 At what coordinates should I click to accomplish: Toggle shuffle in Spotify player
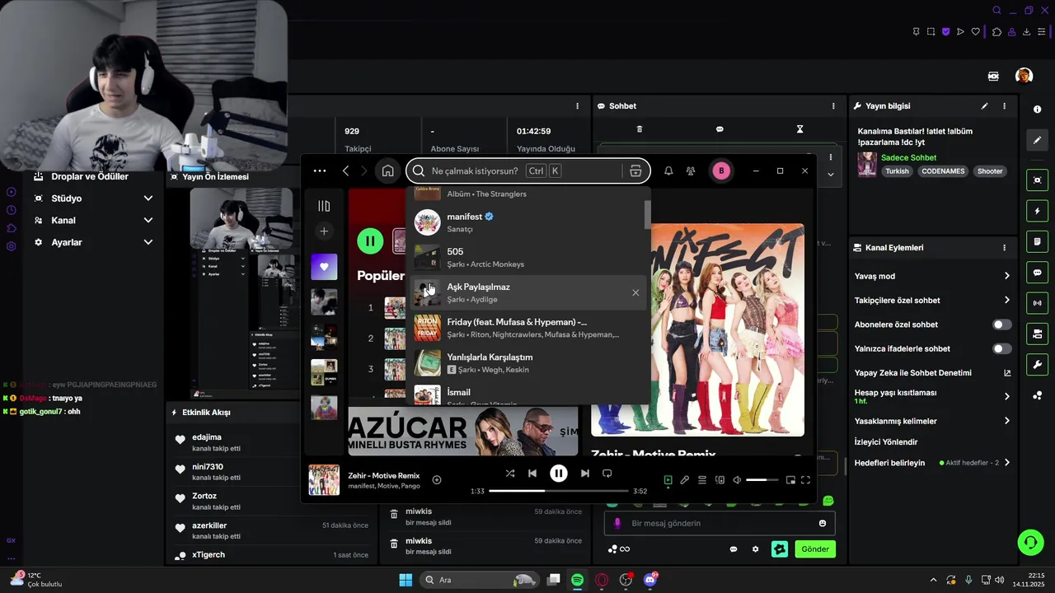(510, 474)
